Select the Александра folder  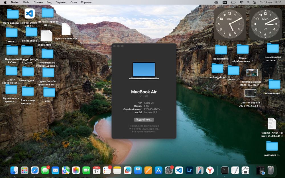click(274, 84)
